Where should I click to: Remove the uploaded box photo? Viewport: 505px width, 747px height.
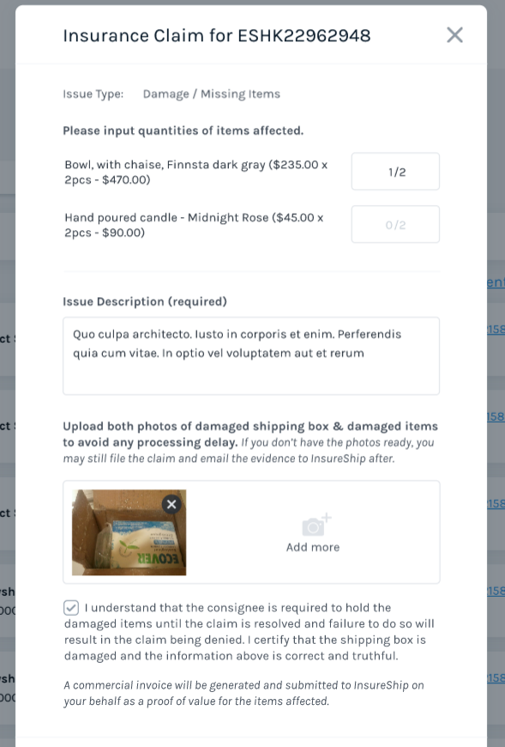pos(171,504)
